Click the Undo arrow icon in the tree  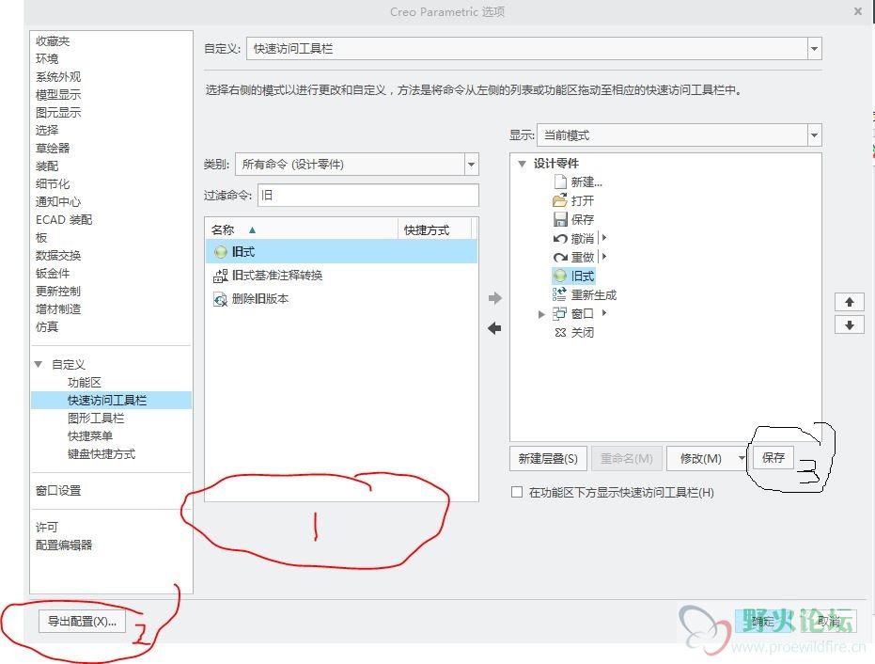point(560,239)
